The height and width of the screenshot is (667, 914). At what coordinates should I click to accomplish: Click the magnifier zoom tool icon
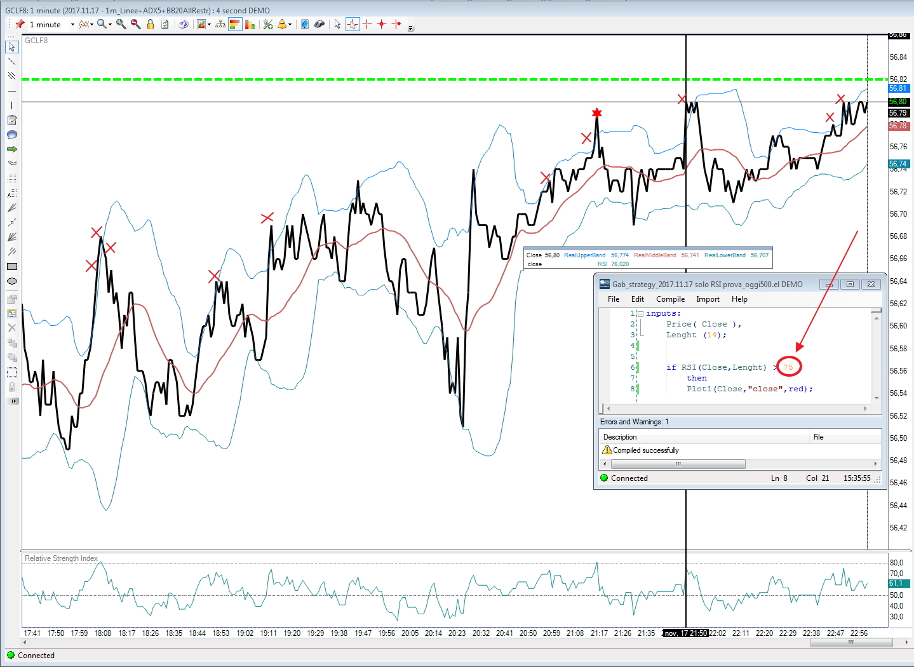click(x=102, y=24)
